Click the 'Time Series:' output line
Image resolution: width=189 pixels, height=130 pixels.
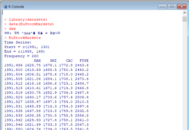[18, 42]
